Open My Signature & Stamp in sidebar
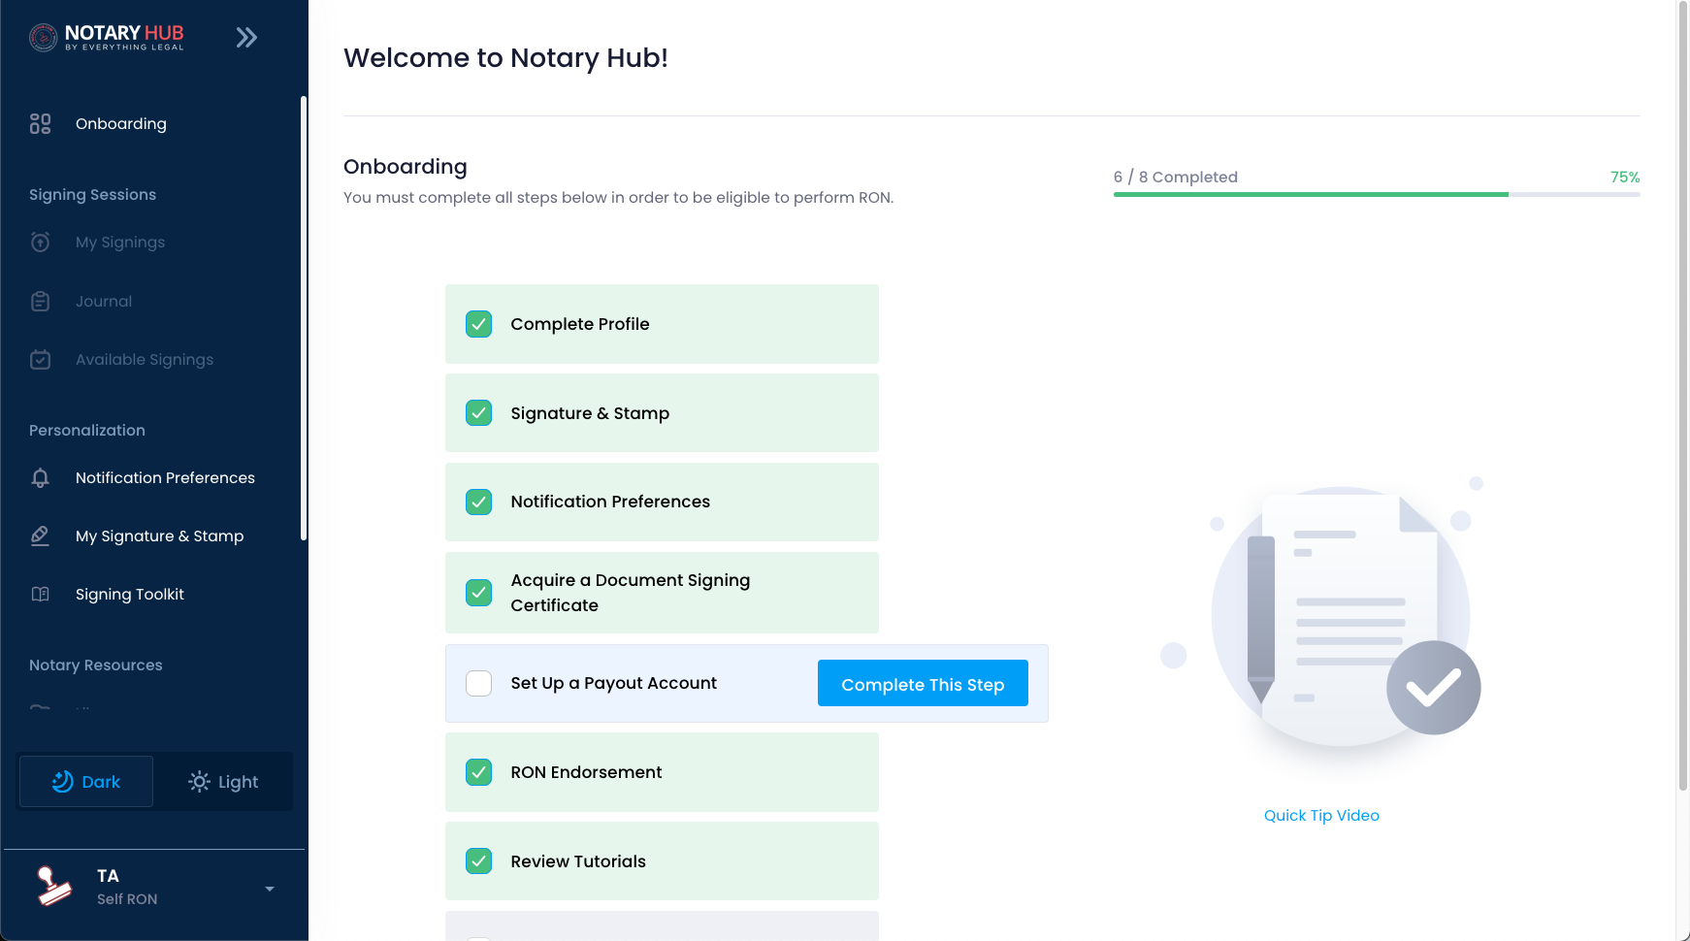 [160, 536]
